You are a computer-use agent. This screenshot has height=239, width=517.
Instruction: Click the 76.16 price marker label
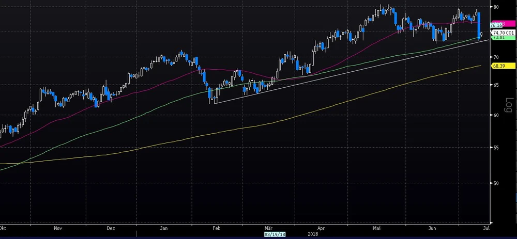(x=496, y=25)
